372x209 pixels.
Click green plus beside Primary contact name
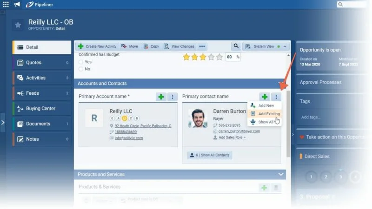(265, 97)
